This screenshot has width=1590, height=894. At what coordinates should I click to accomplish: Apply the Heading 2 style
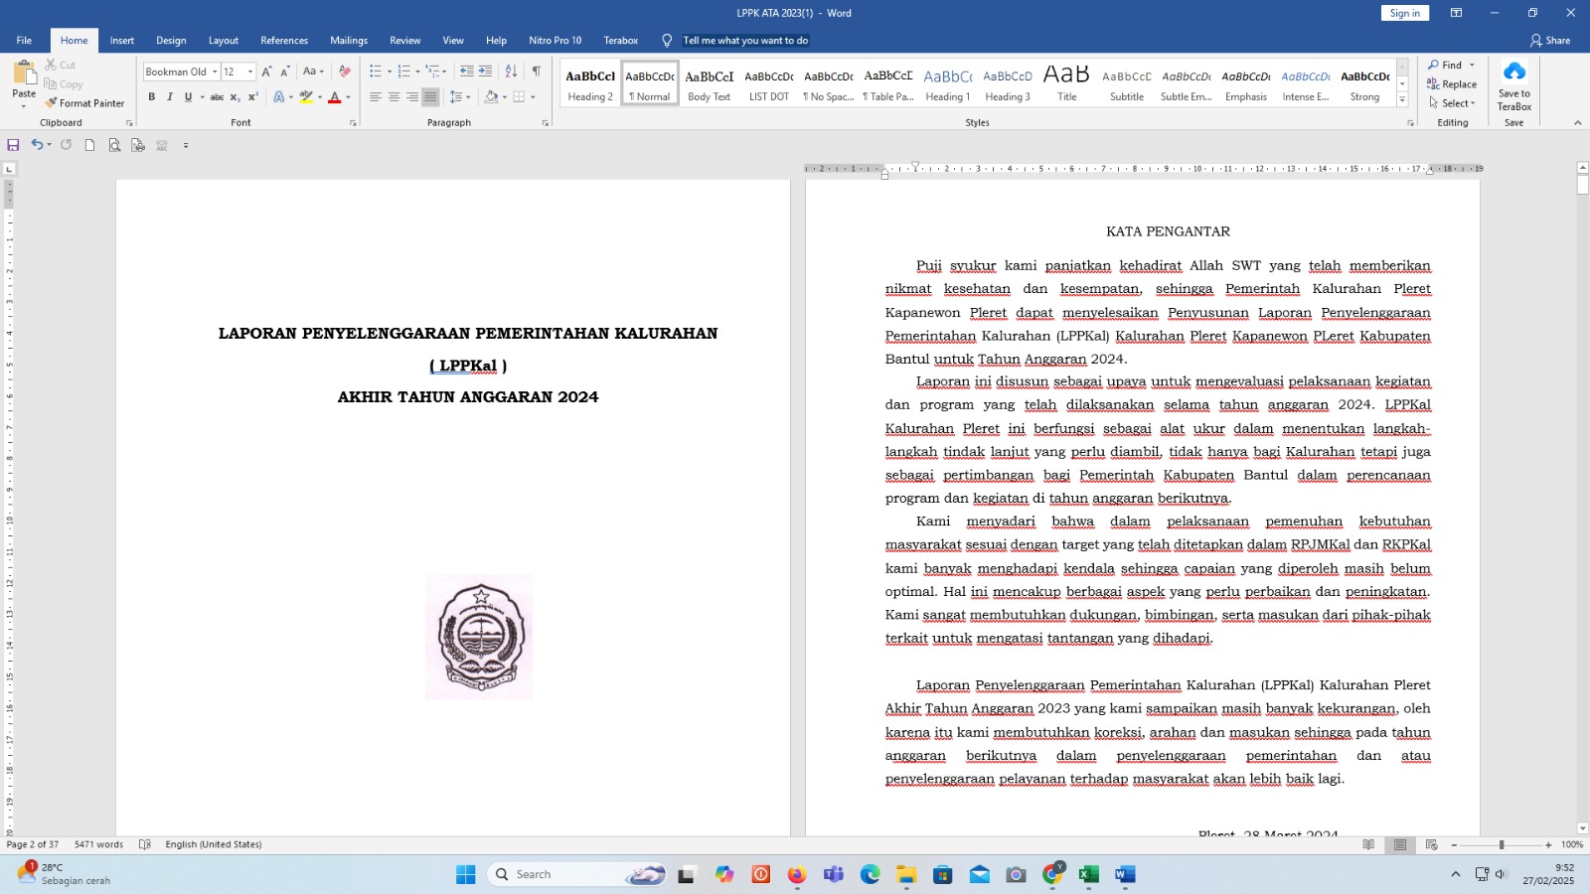tap(590, 83)
